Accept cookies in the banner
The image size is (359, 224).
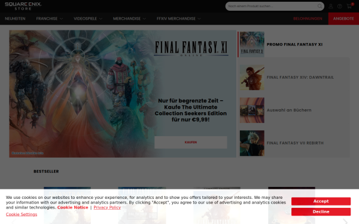(x=321, y=201)
